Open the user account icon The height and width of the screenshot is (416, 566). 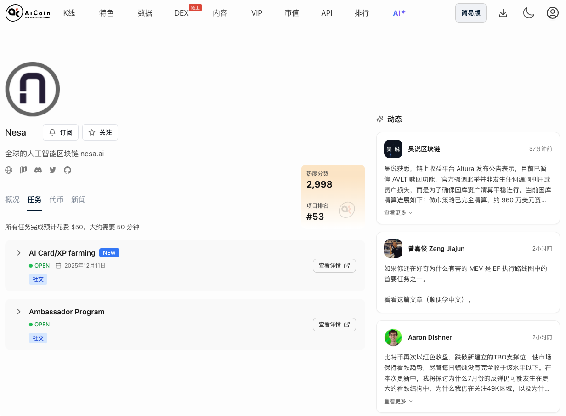pos(552,13)
